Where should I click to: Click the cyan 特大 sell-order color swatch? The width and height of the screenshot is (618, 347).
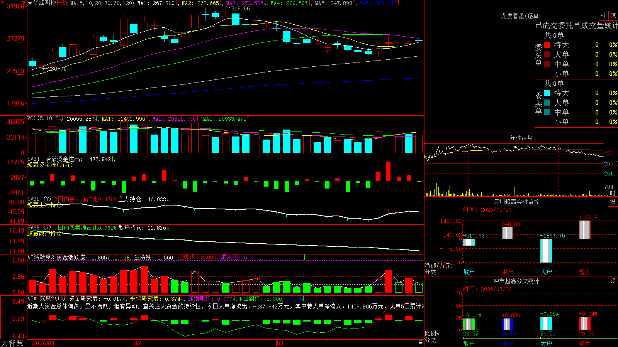tap(547, 93)
